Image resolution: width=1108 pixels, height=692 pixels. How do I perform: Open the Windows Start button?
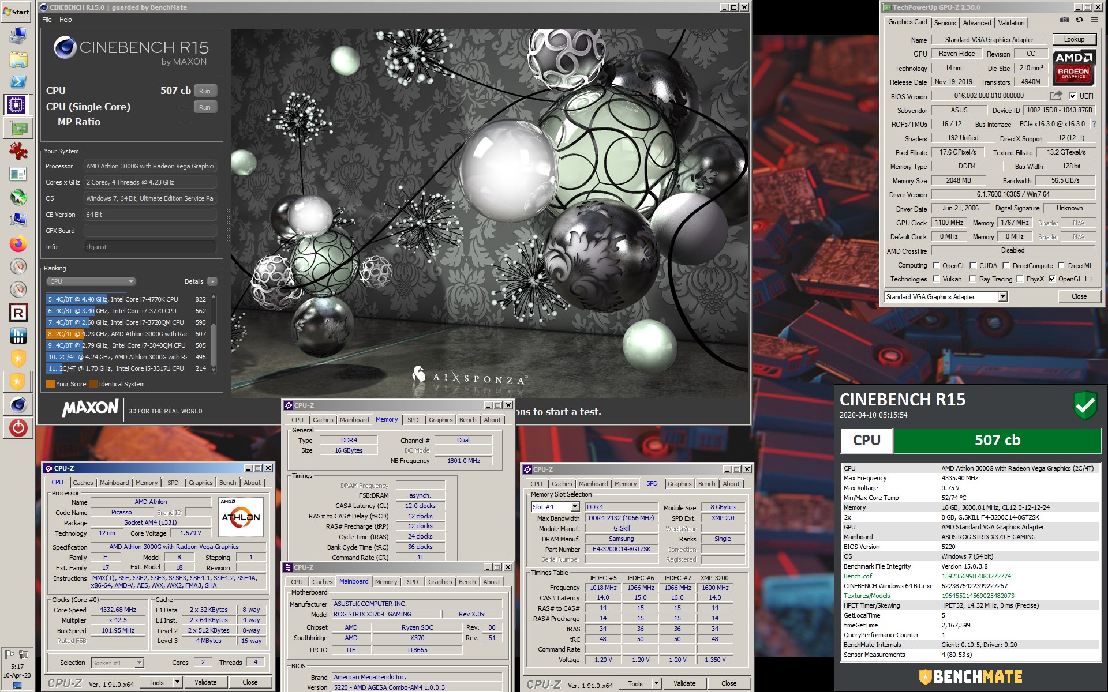coord(17,12)
